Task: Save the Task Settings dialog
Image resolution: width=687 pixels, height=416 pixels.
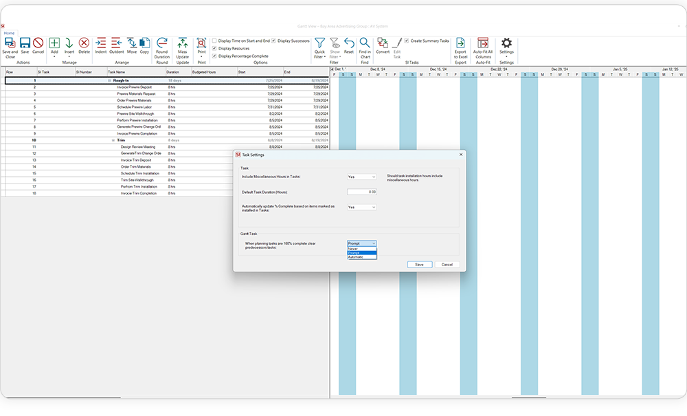Action: 419,264
